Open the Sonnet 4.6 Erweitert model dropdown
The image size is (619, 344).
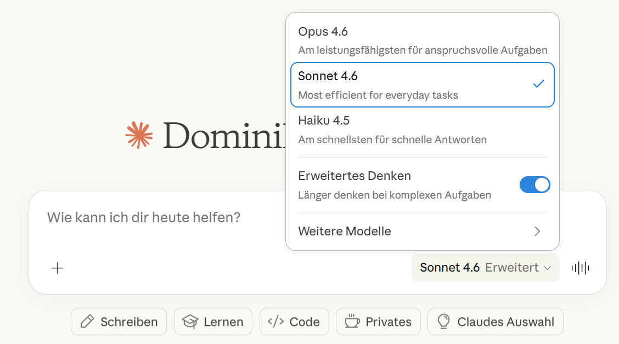pos(485,268)
